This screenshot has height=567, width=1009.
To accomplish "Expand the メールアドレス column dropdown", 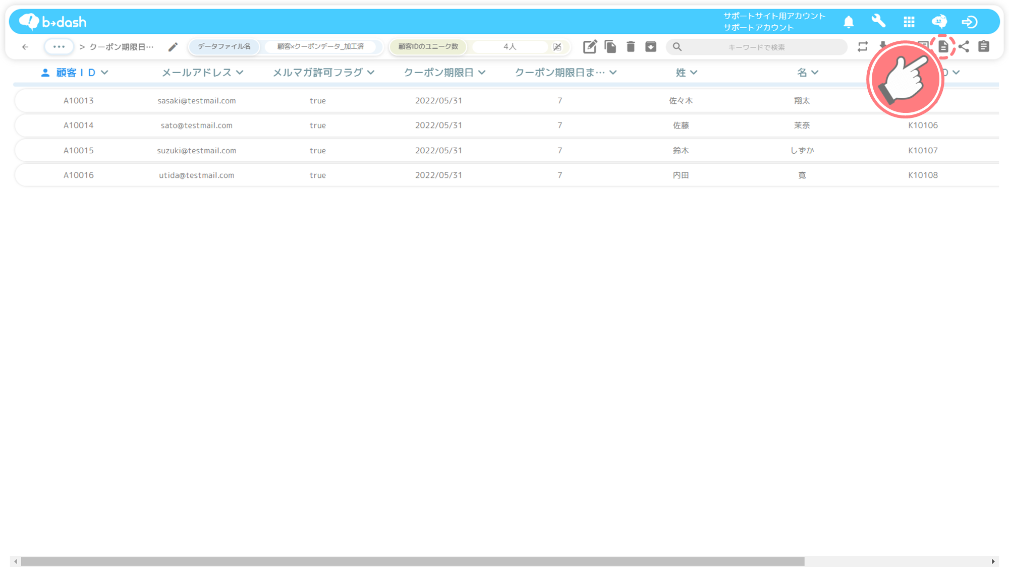I will coord(240,73).
